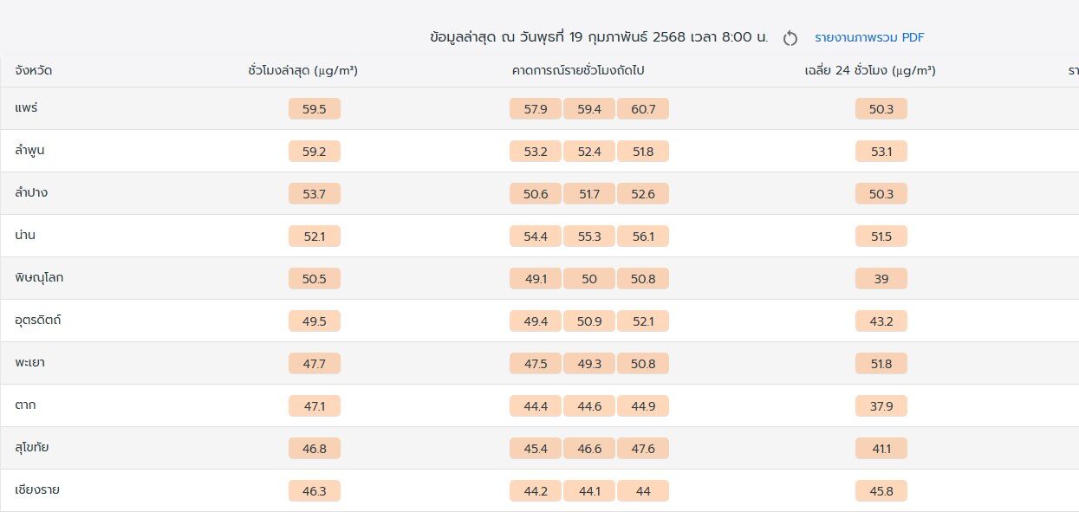Select the เชียงราย province row

click(539, 490)
